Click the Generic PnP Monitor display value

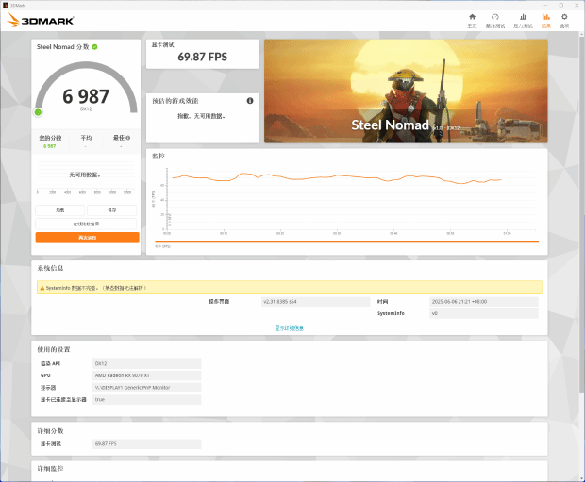point(147,388)
